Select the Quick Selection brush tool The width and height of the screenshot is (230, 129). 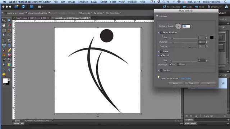[x=9, y=35]
